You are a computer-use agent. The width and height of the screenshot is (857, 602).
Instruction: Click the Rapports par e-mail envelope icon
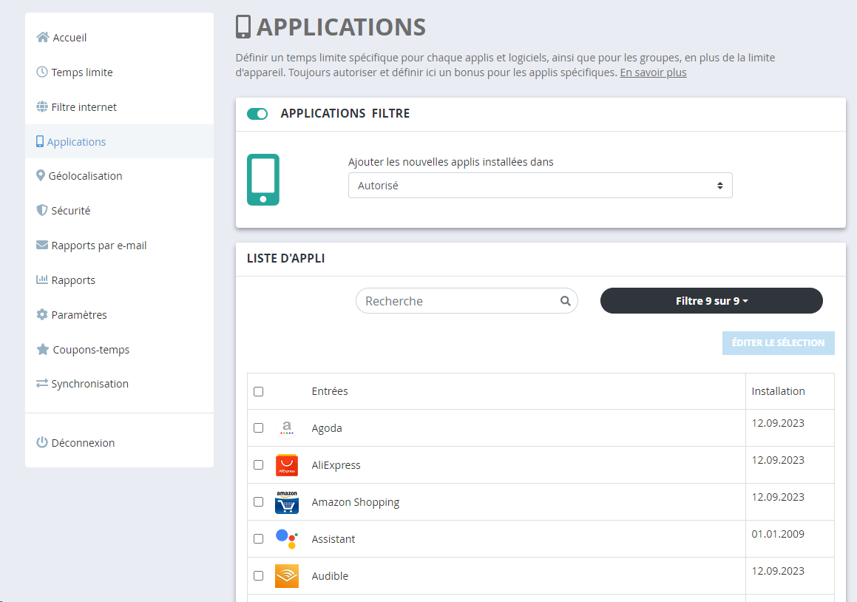click(x=41, y=245)
